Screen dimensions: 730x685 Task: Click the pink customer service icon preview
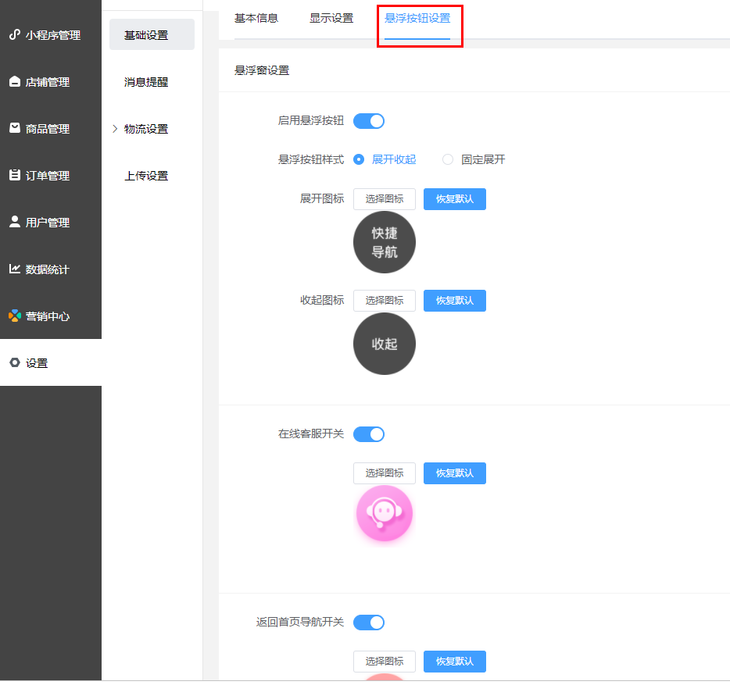coord(385,513)
